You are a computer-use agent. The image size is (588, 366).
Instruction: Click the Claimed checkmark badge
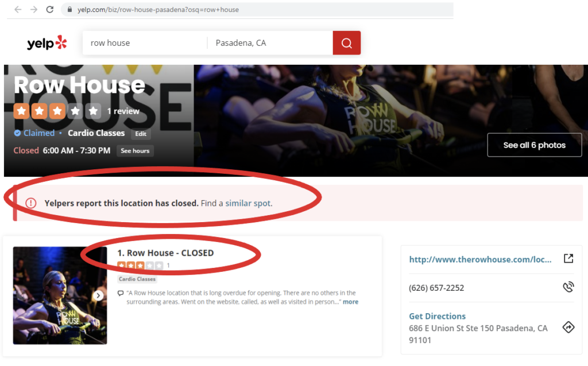[x=17, y=133]
